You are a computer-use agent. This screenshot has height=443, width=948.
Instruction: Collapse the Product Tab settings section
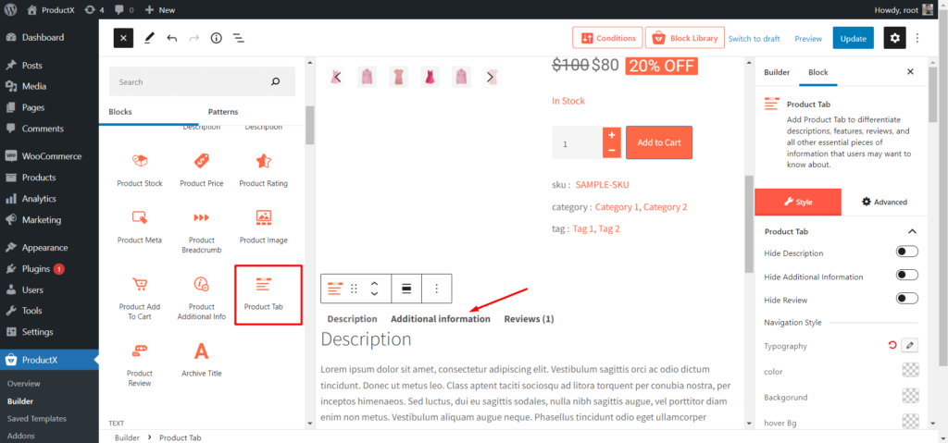(912, 231)
